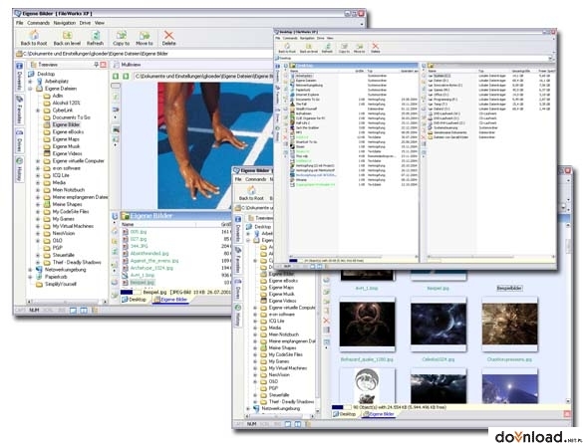588x446 pixels.
Task: Open Documents side tab in left window
Action: [x=19, y=77]
